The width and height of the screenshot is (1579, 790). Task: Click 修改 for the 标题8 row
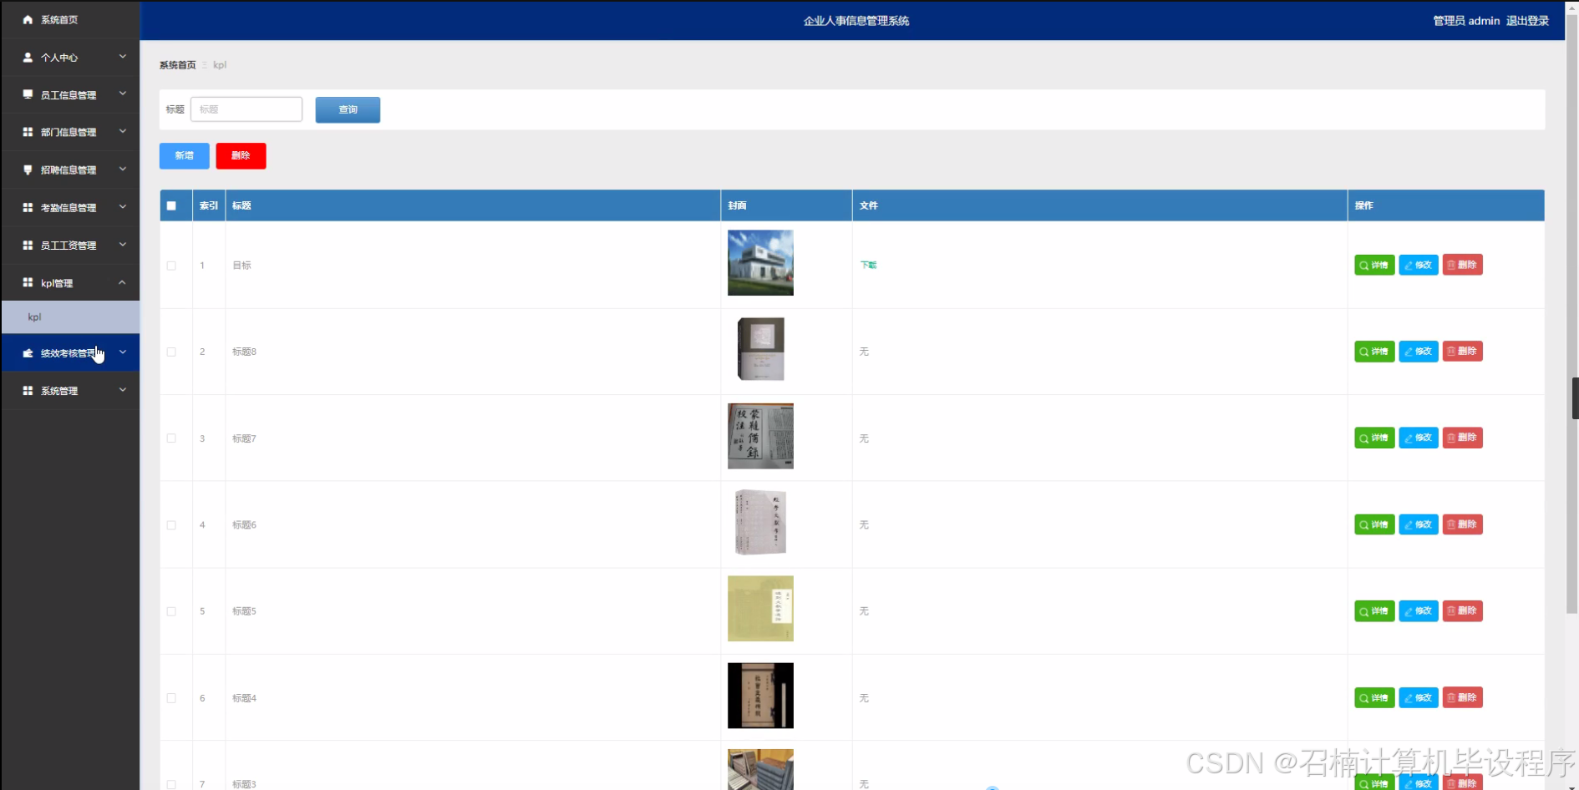[1419, 352]
